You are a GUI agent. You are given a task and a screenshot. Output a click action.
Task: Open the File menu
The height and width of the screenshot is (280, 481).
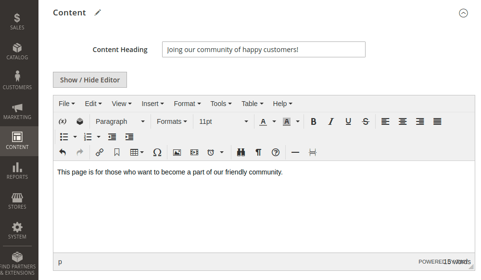66,104
